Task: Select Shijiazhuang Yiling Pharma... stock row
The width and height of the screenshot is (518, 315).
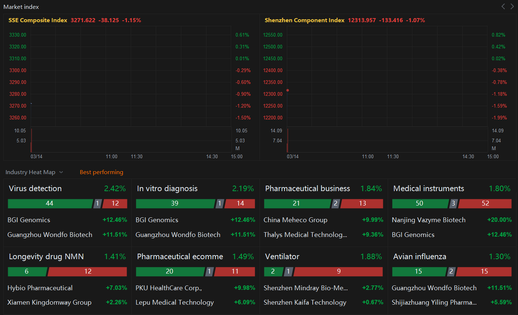Action: click(452, 302)
